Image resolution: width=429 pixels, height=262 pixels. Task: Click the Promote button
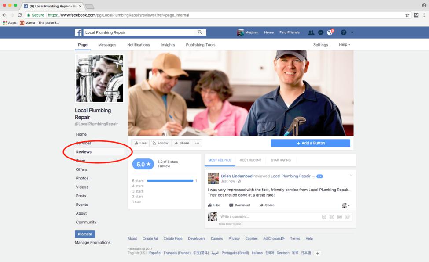[85, 234]
